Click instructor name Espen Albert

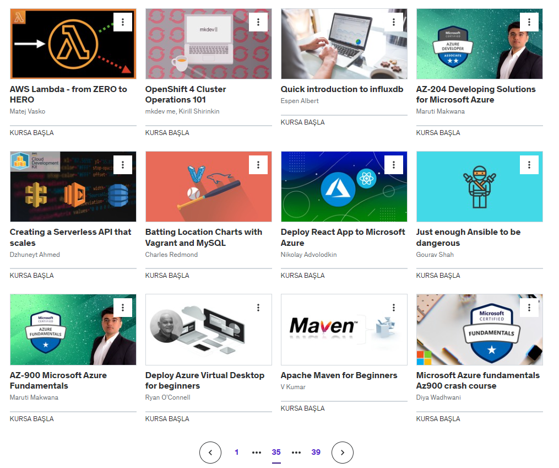(300, 101)
